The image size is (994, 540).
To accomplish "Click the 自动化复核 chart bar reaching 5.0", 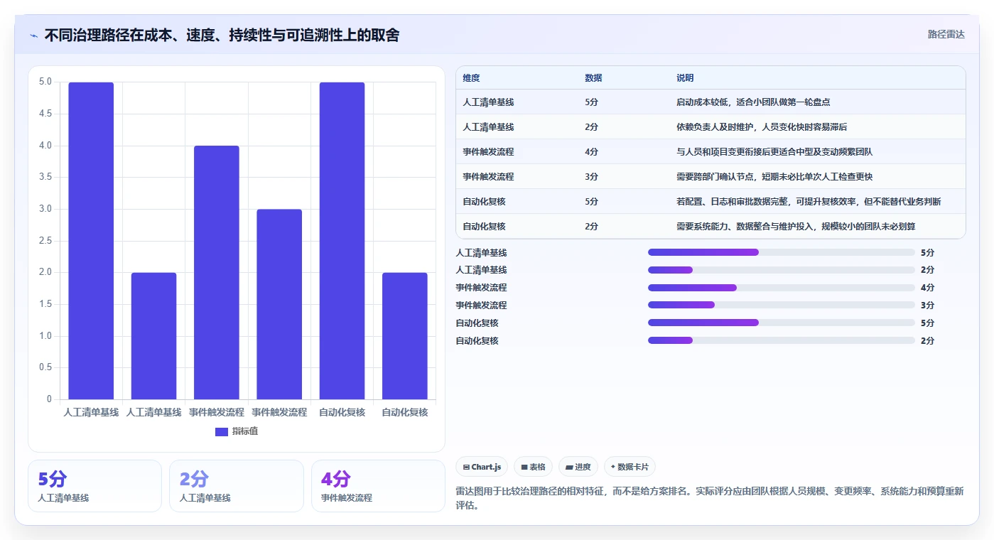I will coord(342,241).
